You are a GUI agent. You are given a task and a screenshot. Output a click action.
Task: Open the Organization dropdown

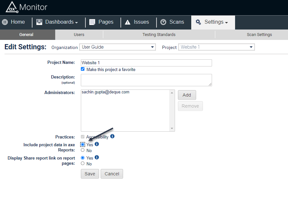click(x=118, y=47)
